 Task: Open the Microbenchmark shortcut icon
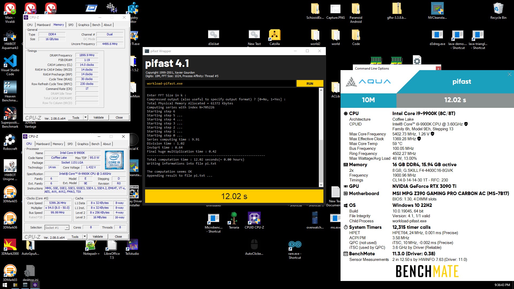point(213,223)
